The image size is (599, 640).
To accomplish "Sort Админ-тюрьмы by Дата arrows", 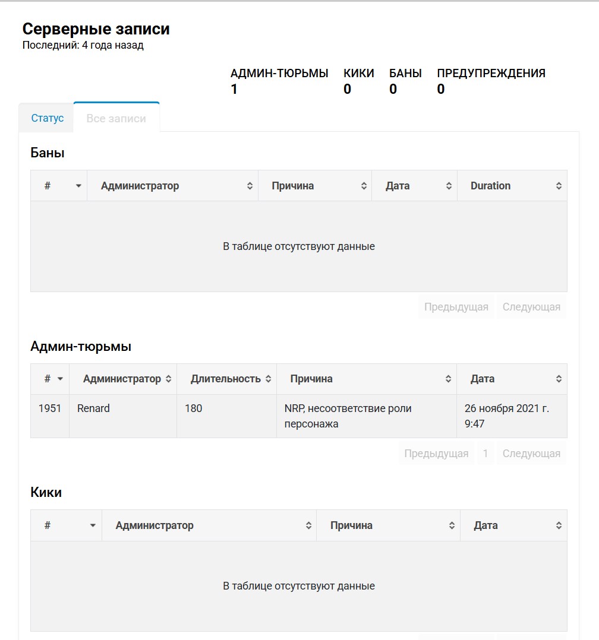I will [559, 379].
